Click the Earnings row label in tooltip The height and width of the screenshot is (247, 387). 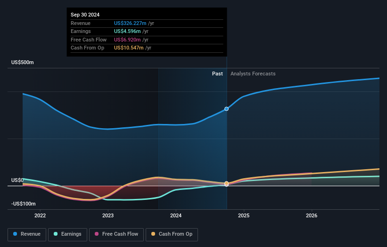81,31
